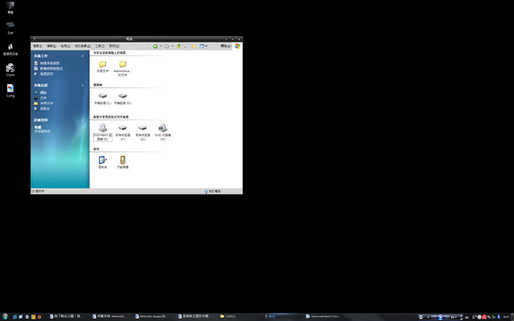Select the orange mobile device icon

coord(123,162)
